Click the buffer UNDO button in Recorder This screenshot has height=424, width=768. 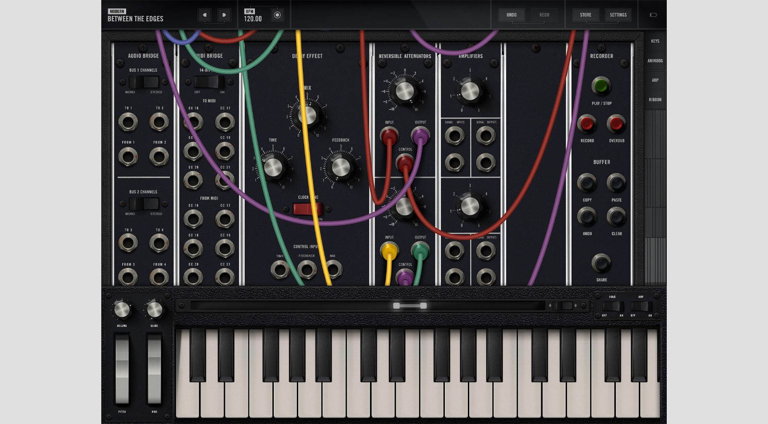pyautogui.click(x=587, y=216)
